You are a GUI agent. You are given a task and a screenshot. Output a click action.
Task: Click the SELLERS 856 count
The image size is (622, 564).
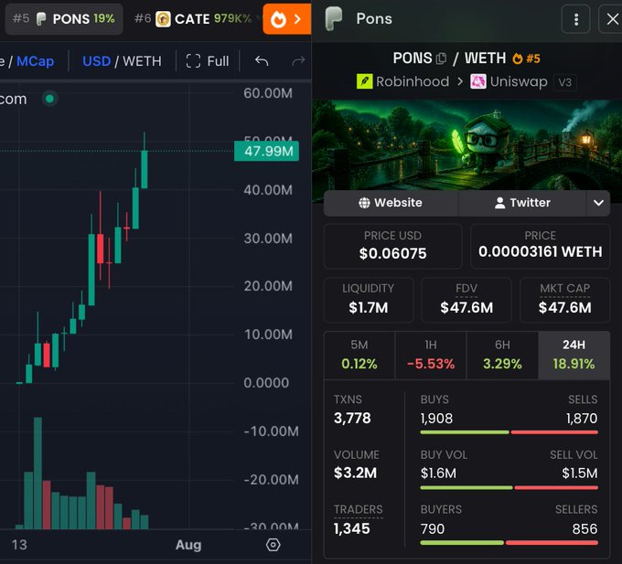584,528
